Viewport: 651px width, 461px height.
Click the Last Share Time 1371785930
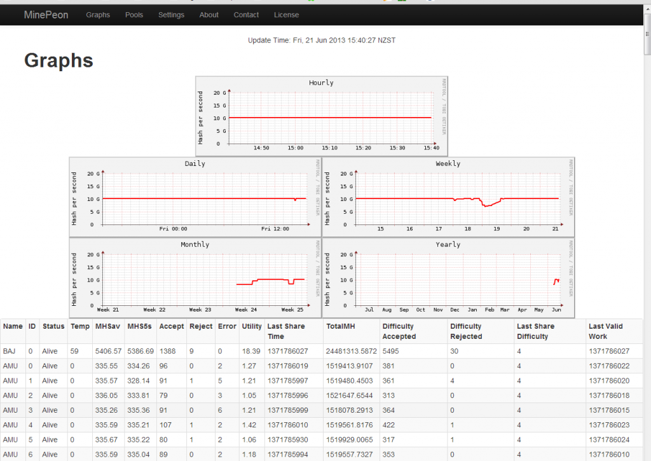point(288,440)
